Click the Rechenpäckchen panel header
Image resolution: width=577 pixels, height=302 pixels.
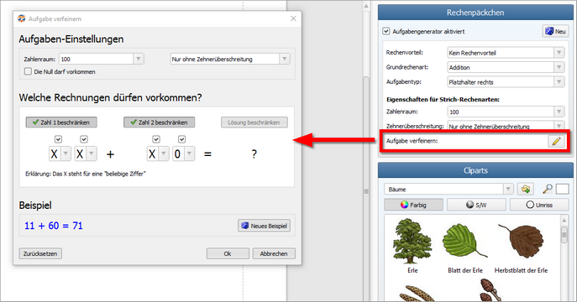coord(475,13)
